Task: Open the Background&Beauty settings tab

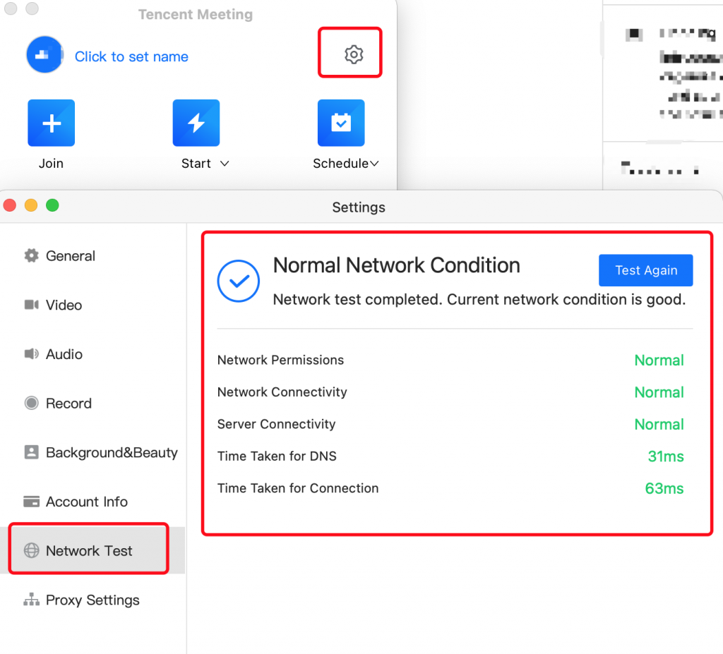Action: (111, 453)
